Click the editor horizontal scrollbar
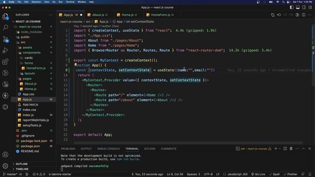The image size is (315, 177). tap(188, 143)
